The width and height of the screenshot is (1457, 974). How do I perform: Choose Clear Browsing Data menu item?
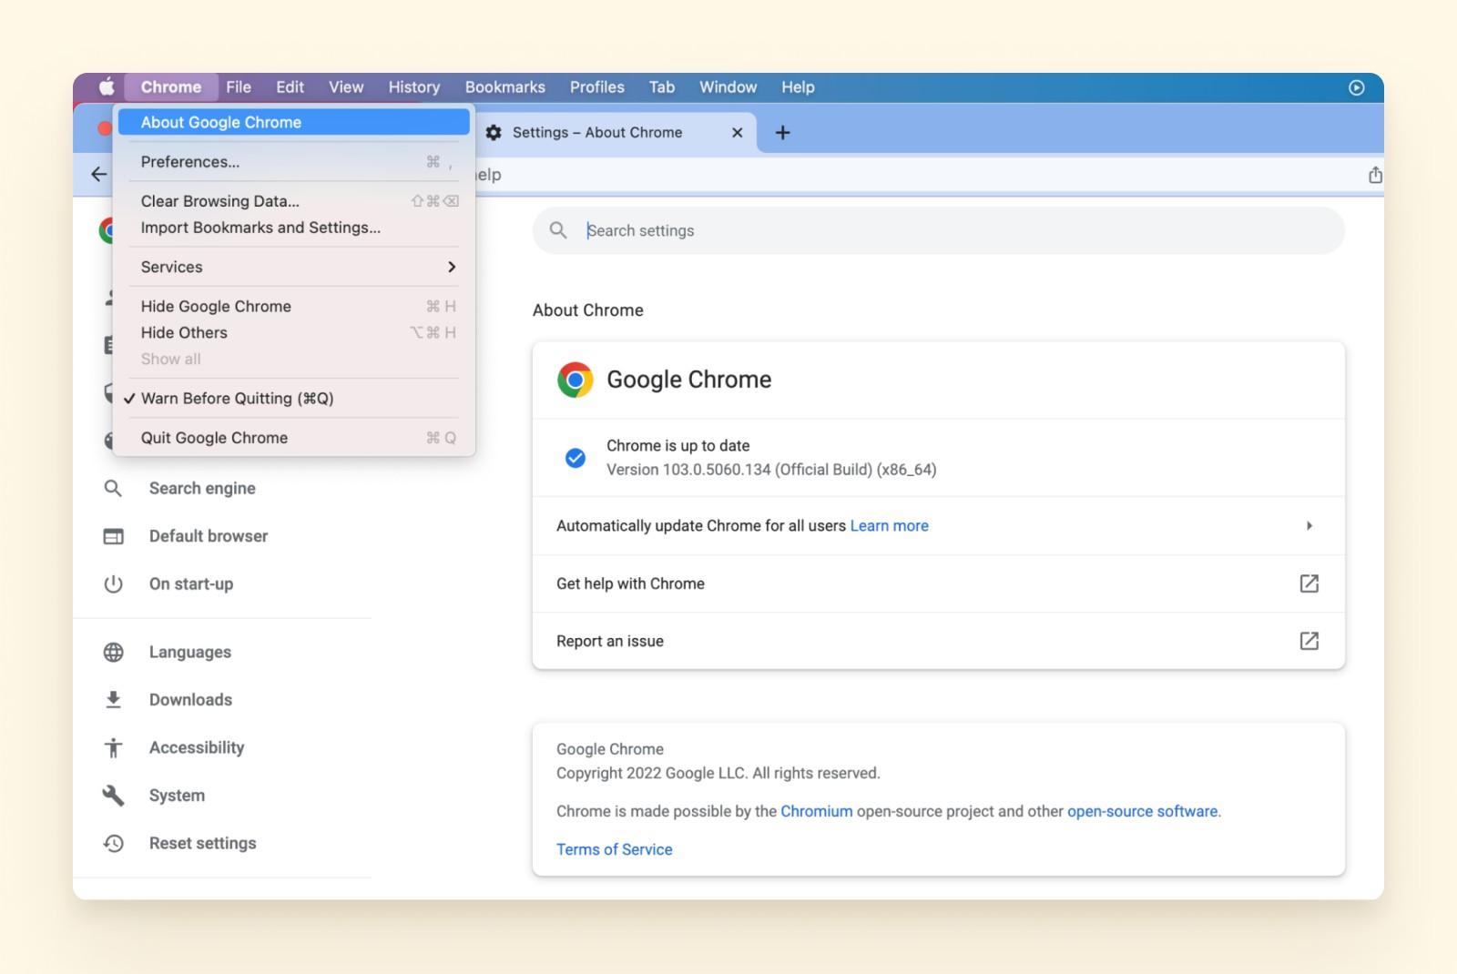click(294, 201)
